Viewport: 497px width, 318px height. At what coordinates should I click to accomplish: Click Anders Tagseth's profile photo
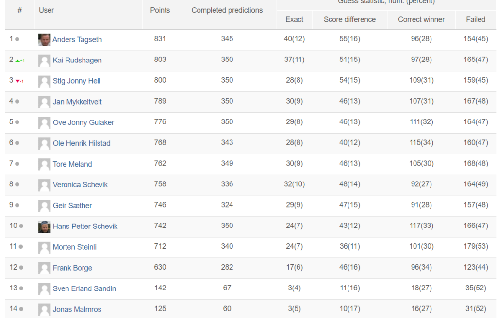coord(44,40)
